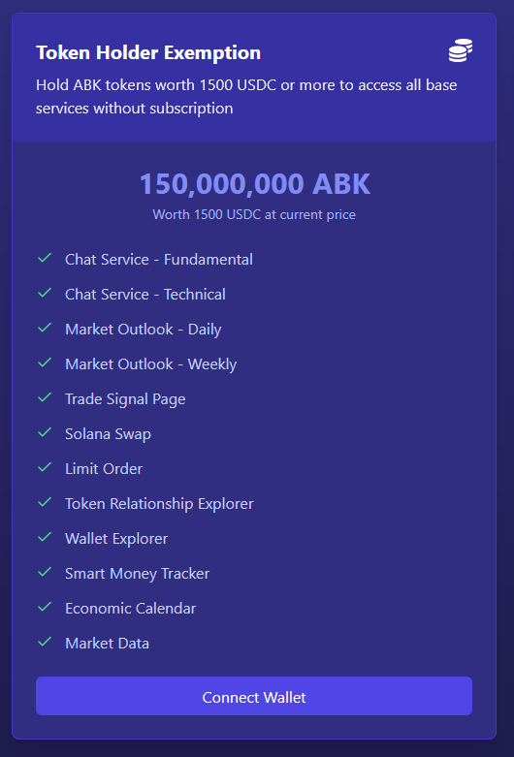Click checkmark beside Limit Order
The width and height of the screenshot is (514, 757).
[x=45, y=467]
